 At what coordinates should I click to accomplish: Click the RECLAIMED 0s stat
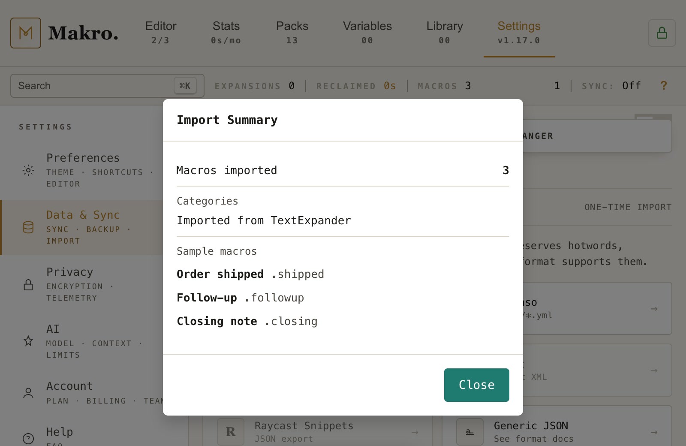coord(356,86)
